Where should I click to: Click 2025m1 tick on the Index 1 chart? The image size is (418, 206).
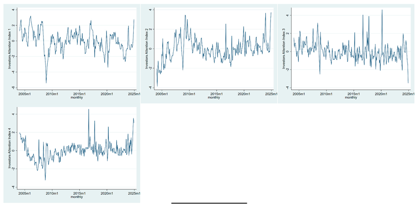point(132,94)
